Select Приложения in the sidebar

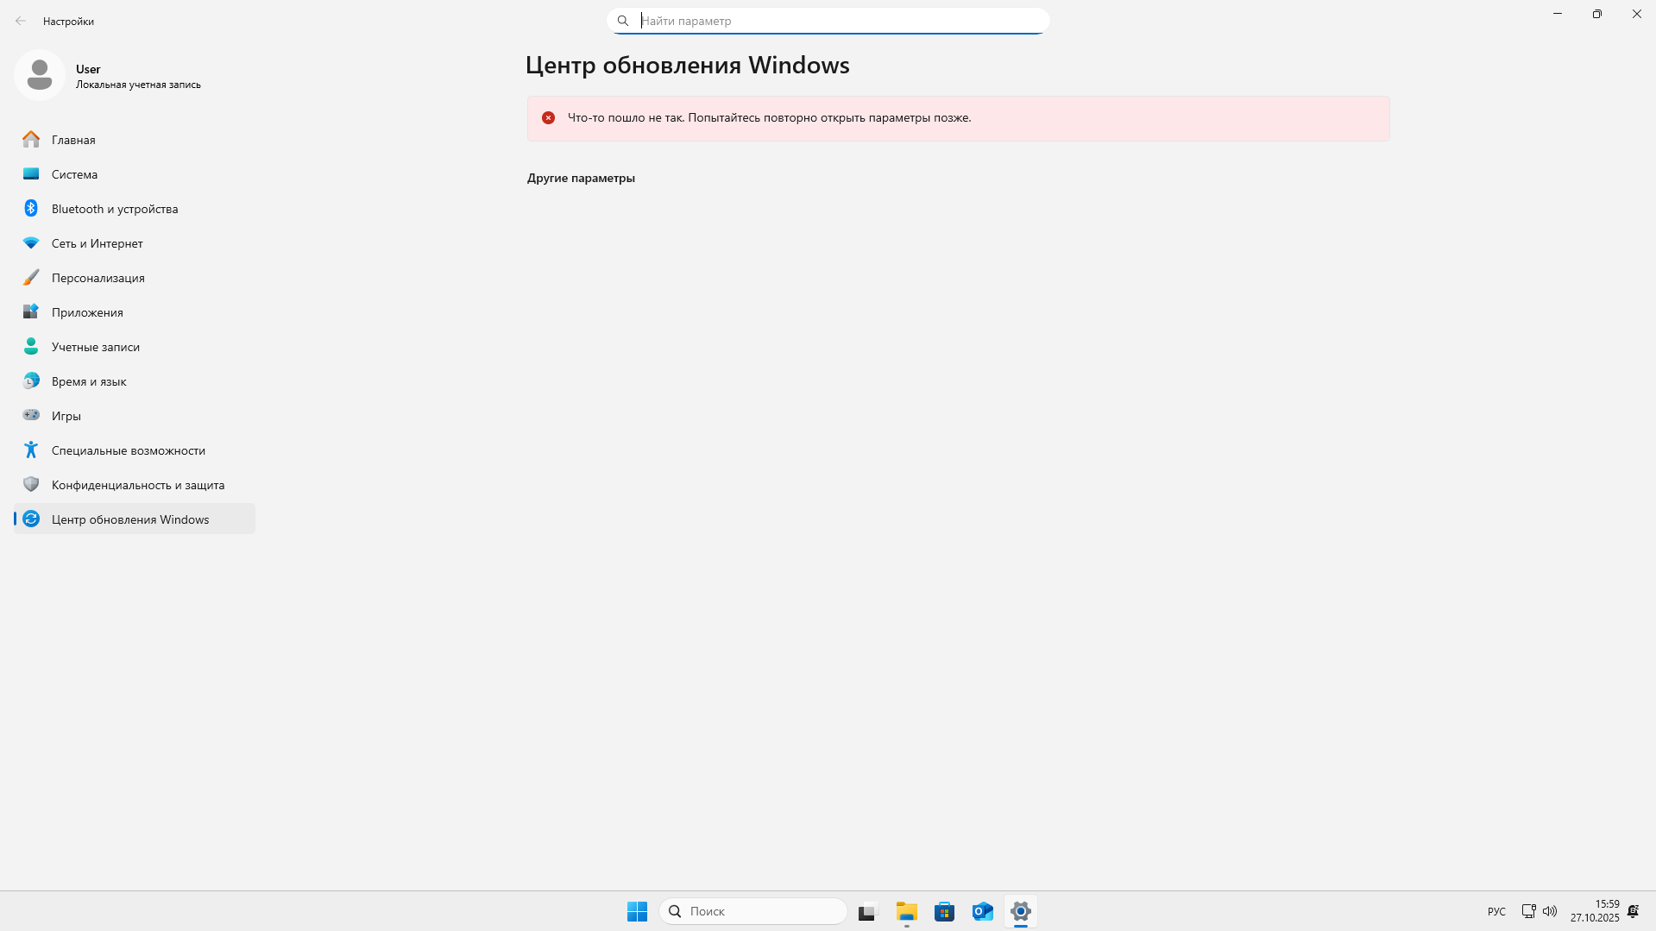click(87, 312)
